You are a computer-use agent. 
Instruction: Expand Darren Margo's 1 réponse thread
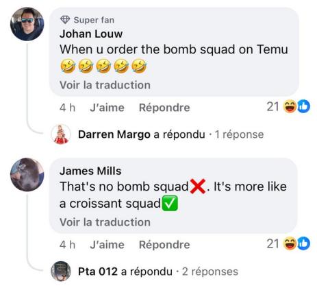tap(240, 134)
